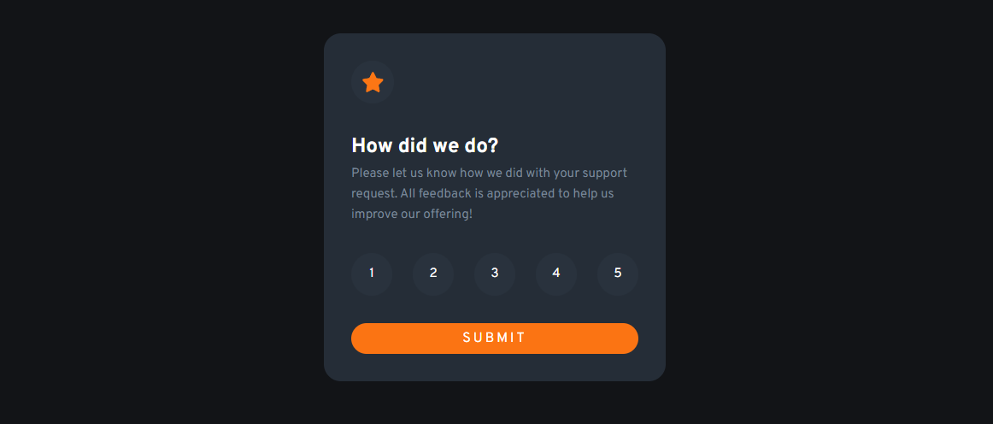Click the word "request." in the paragraph
The height and width of the screenshot is (424, 993).
(374, 195)
